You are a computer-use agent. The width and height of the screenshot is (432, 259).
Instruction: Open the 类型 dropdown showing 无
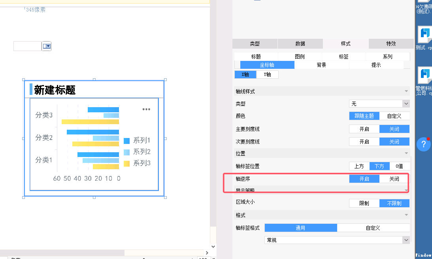tap(379, 104)
